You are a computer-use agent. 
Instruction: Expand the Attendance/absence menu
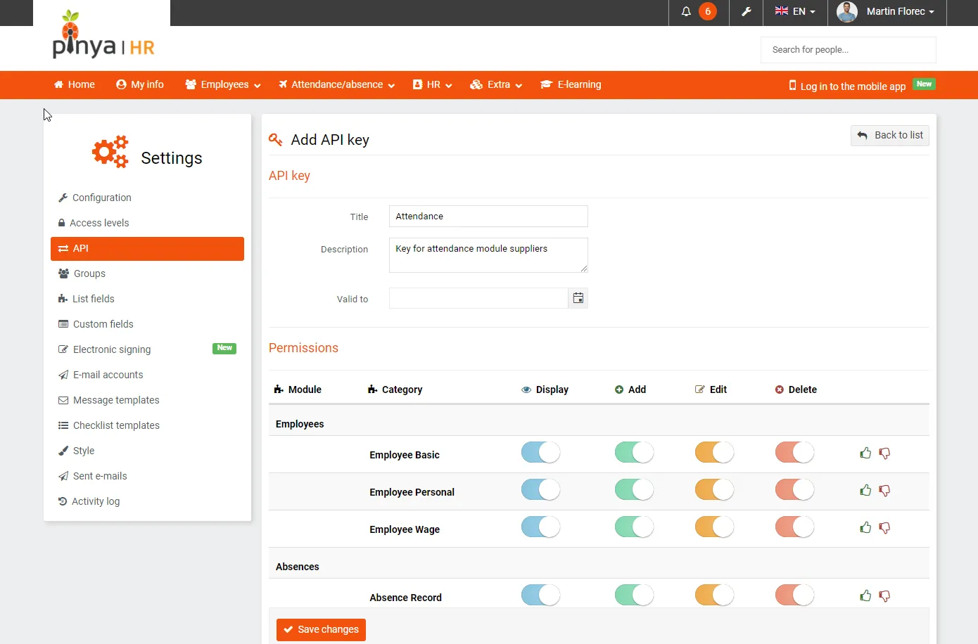click(x=336, y=84)
